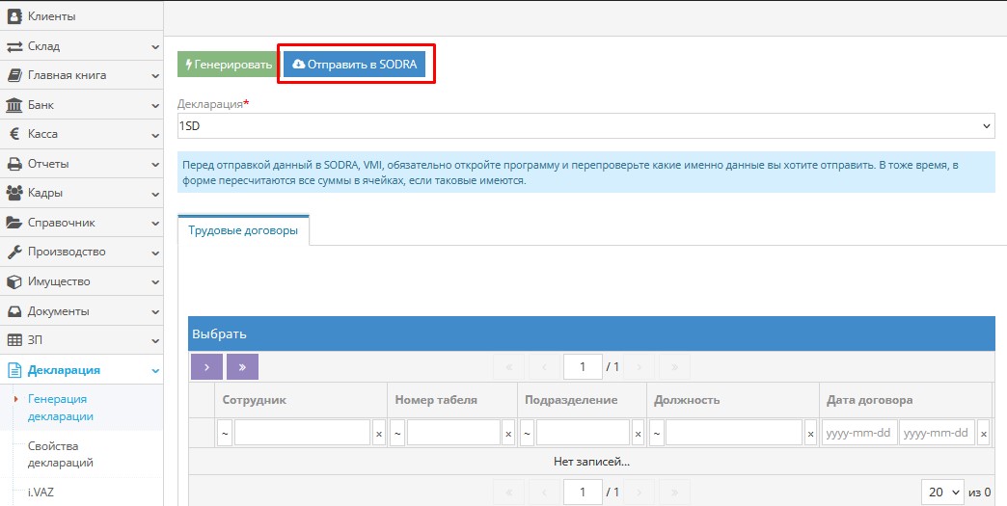Screen dimensions: 1007x506
Task: Click the Имущество box icon
Action: (14, 281)
